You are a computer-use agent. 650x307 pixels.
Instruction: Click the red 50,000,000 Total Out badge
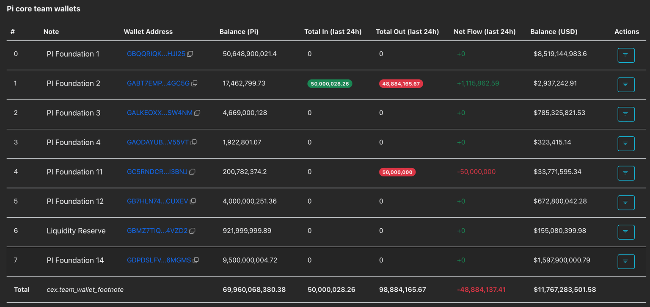point(397,172)
